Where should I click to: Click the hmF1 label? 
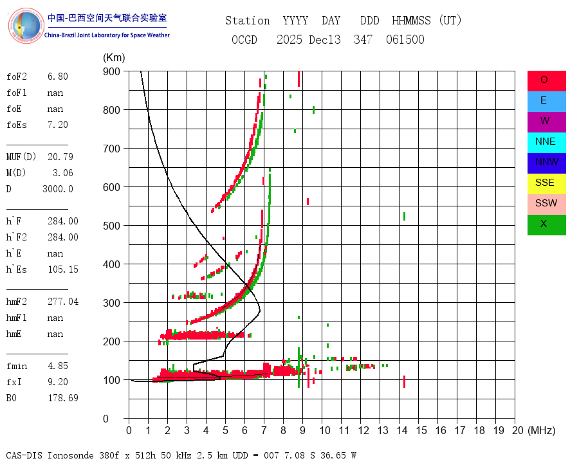click(x=17, y=318)
